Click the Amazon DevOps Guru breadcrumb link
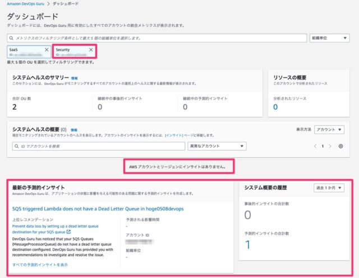Screen dimensions: 359x278 (x=25, y=4)
